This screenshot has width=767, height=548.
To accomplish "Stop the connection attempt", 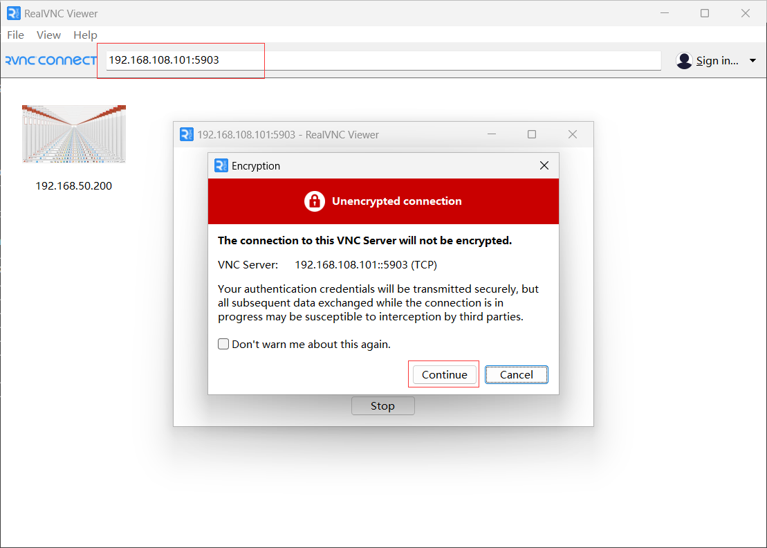I will (x=383, y=406).
